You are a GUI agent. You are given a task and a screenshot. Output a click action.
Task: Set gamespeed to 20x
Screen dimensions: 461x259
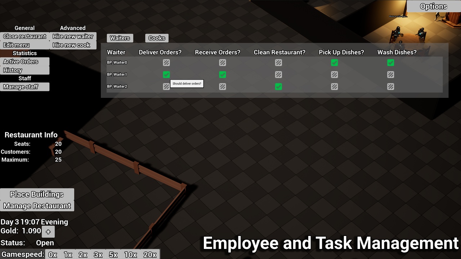pos(150,254)
